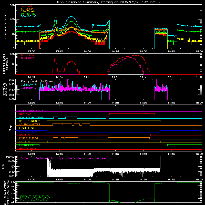The image size is (205, 205).
Task: Click the PARTICLE FLAG label
Action: click(29, 138)
